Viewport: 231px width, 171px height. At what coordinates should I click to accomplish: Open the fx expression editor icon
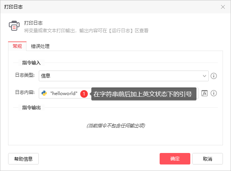point(205,93)
